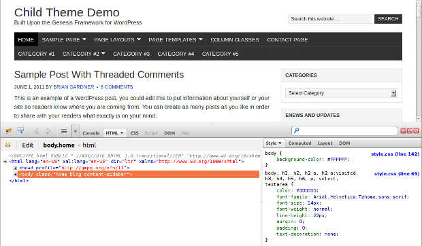
Task: Open the Select Category dropdown
Action: click(x=341, y=93)
